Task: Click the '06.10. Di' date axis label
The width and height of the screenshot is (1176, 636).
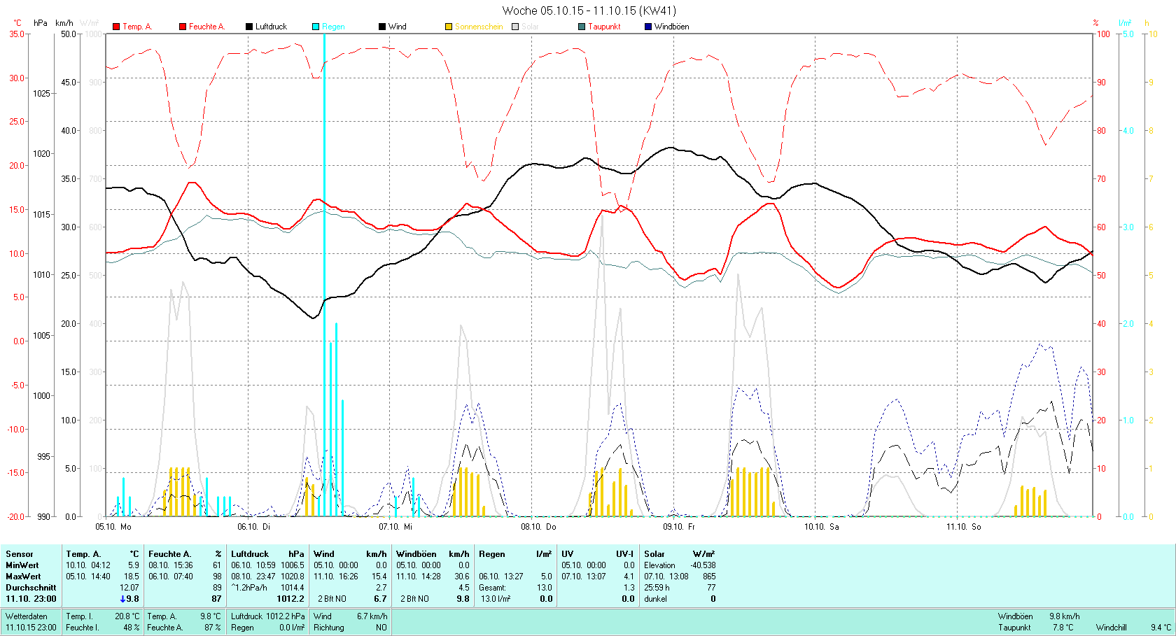Action: click(x=253, y=526)
